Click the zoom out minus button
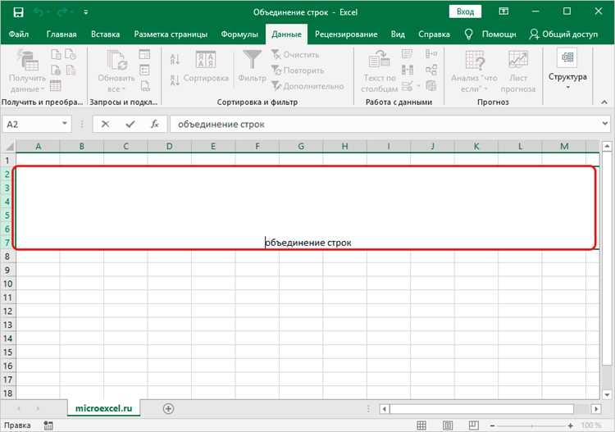615x432 pixels. click(x=492, y=425)
